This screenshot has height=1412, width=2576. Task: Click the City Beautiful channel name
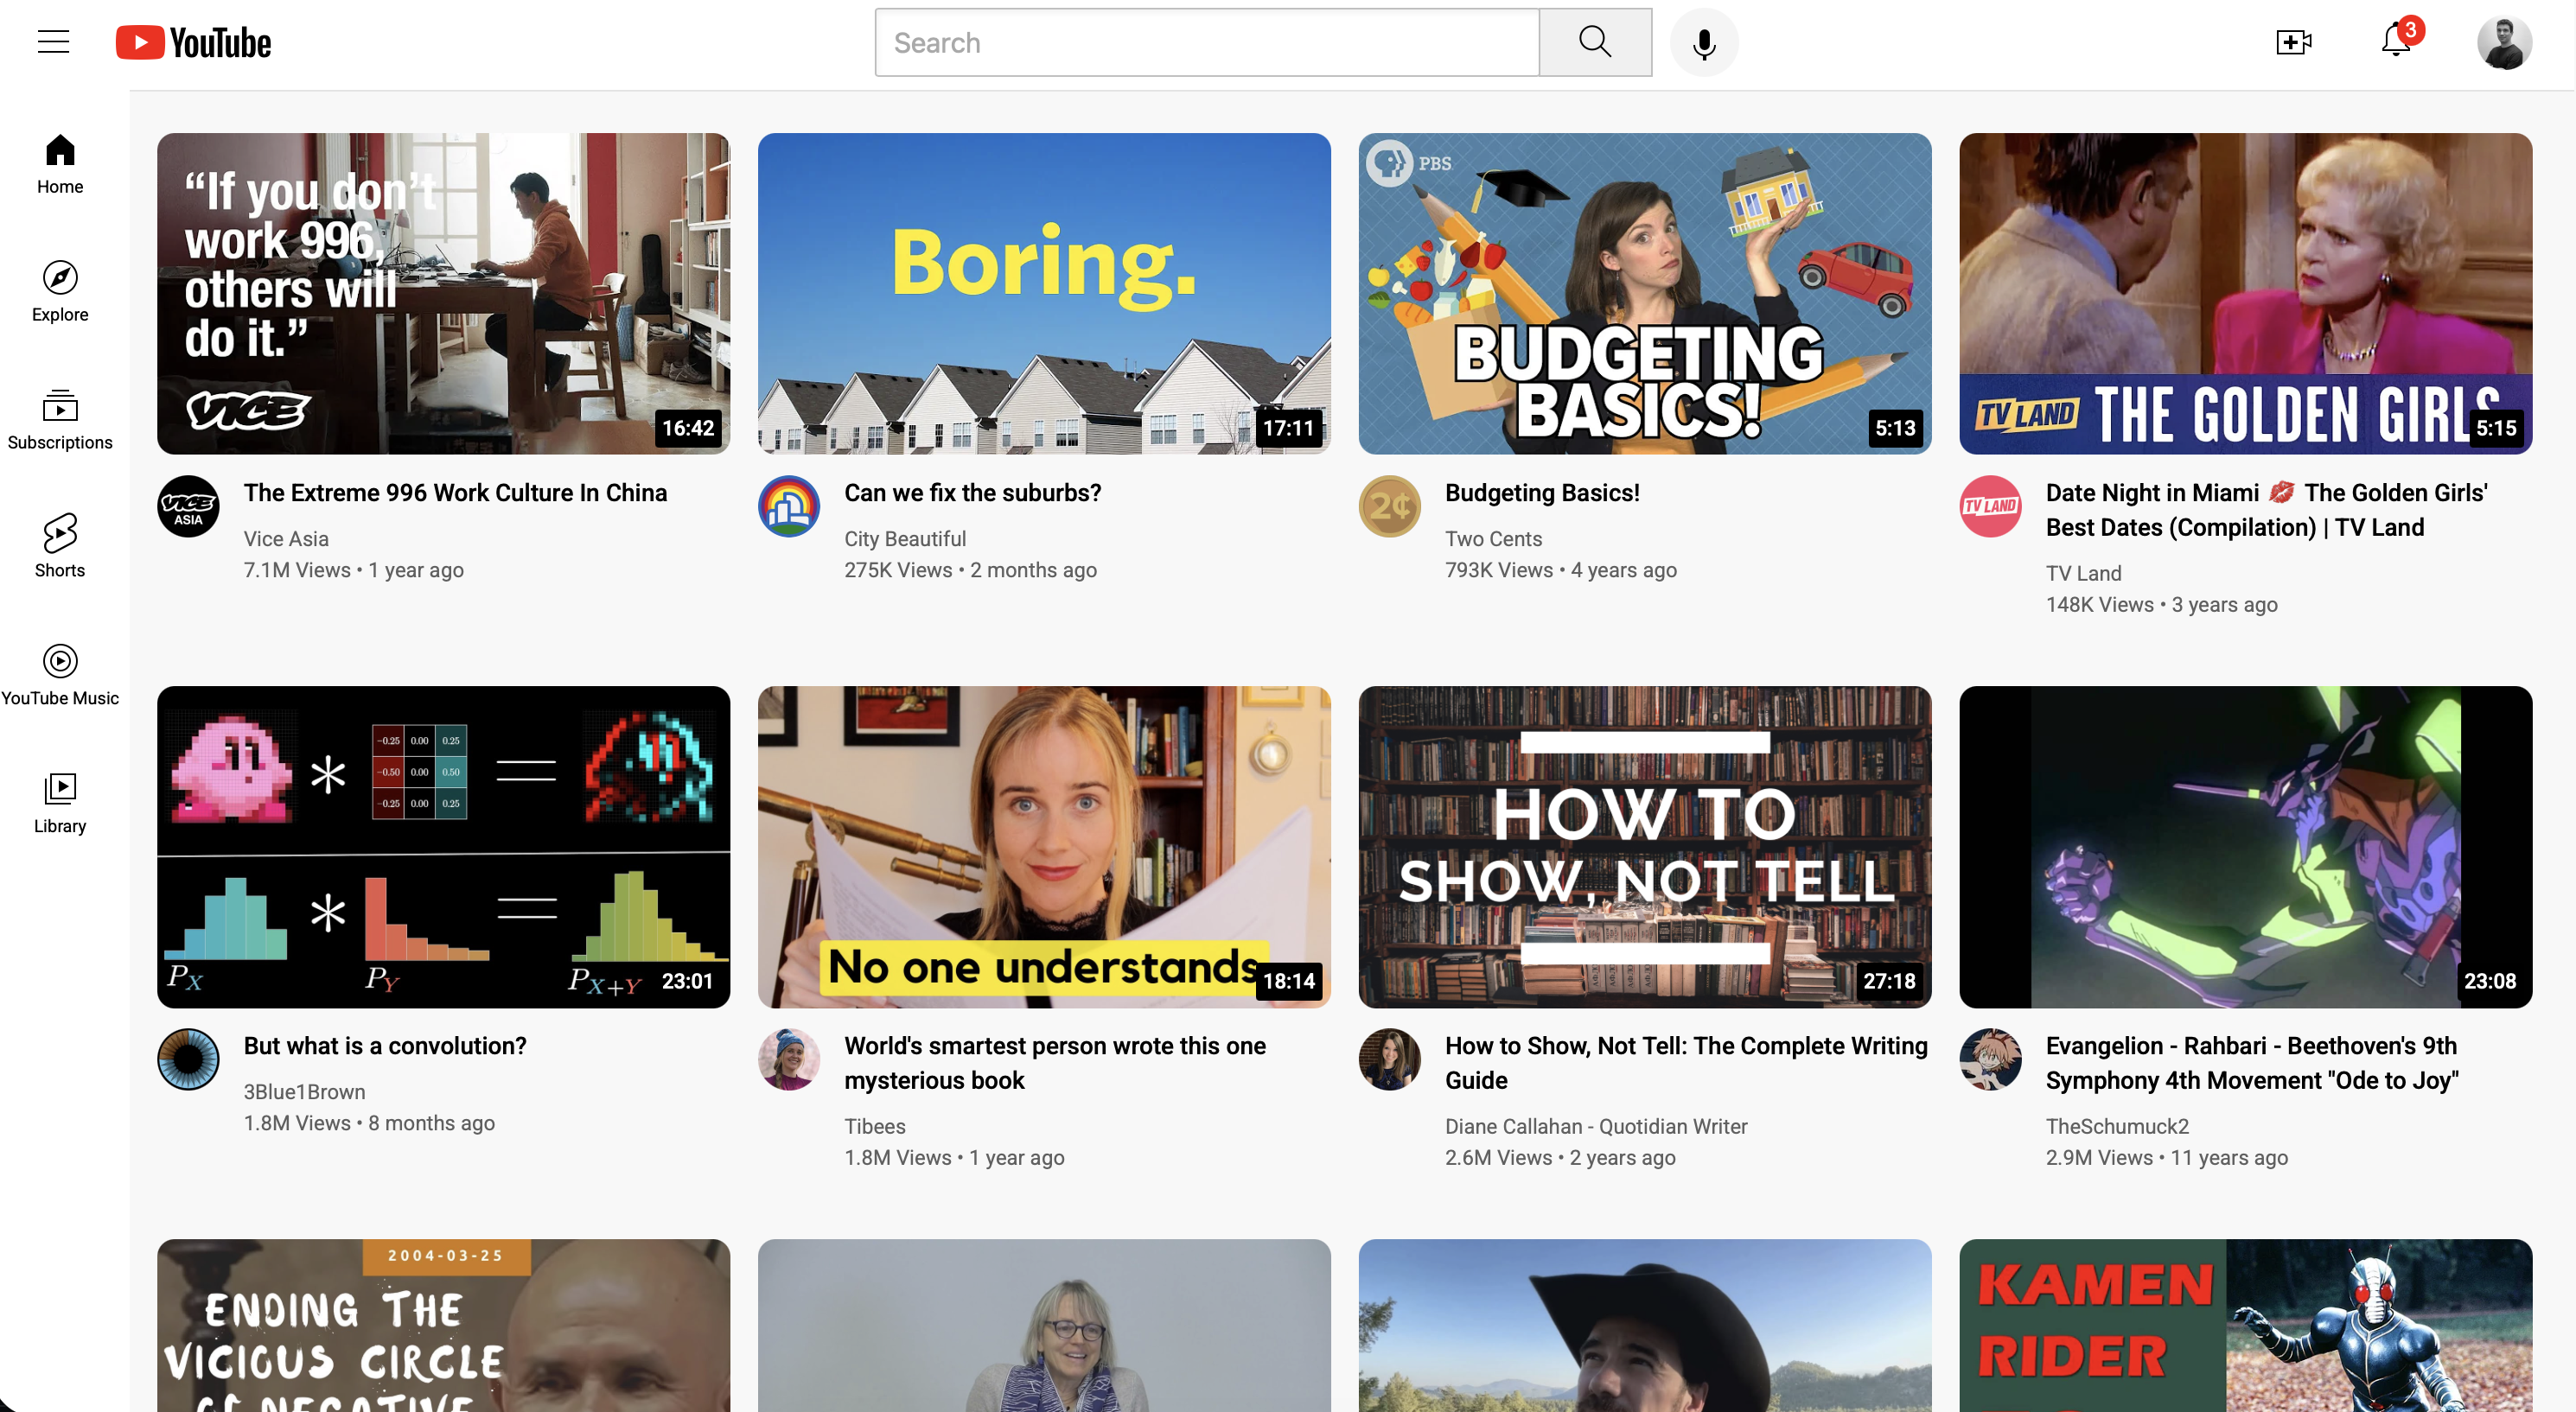pyautogui.click(x=905, y=539)
